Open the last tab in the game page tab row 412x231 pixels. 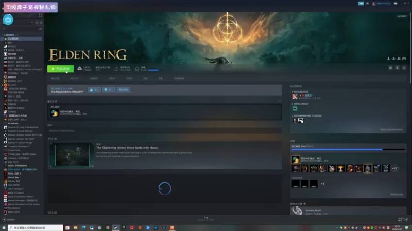coord(179,79)
